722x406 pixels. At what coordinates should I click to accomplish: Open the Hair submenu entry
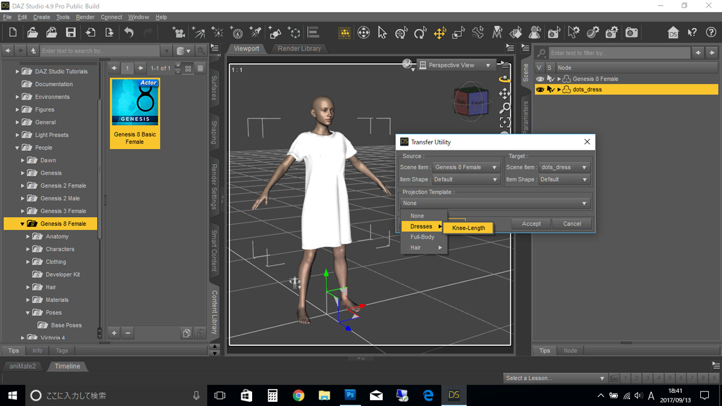[424, 248]
